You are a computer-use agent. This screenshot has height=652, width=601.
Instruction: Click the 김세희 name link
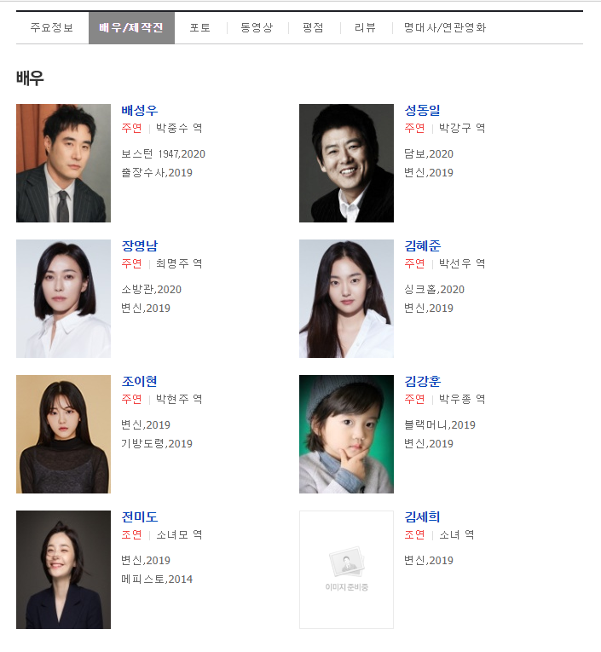(422, 516)
